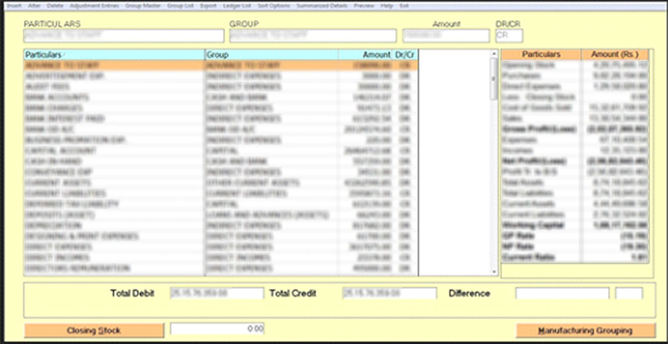Click the Group column header
The width and height of the screenshot is (668, 344).
[x=271, y=55]
